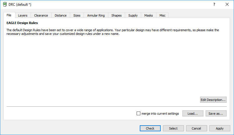Go to the Distance tab

coord(61,15)
